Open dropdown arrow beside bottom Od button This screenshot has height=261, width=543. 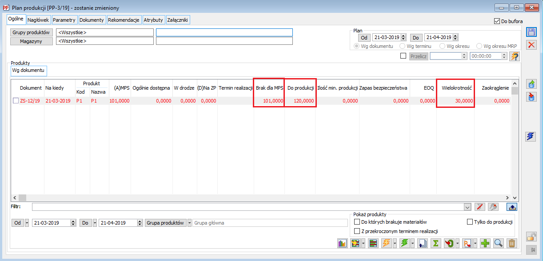coord(27,223)
